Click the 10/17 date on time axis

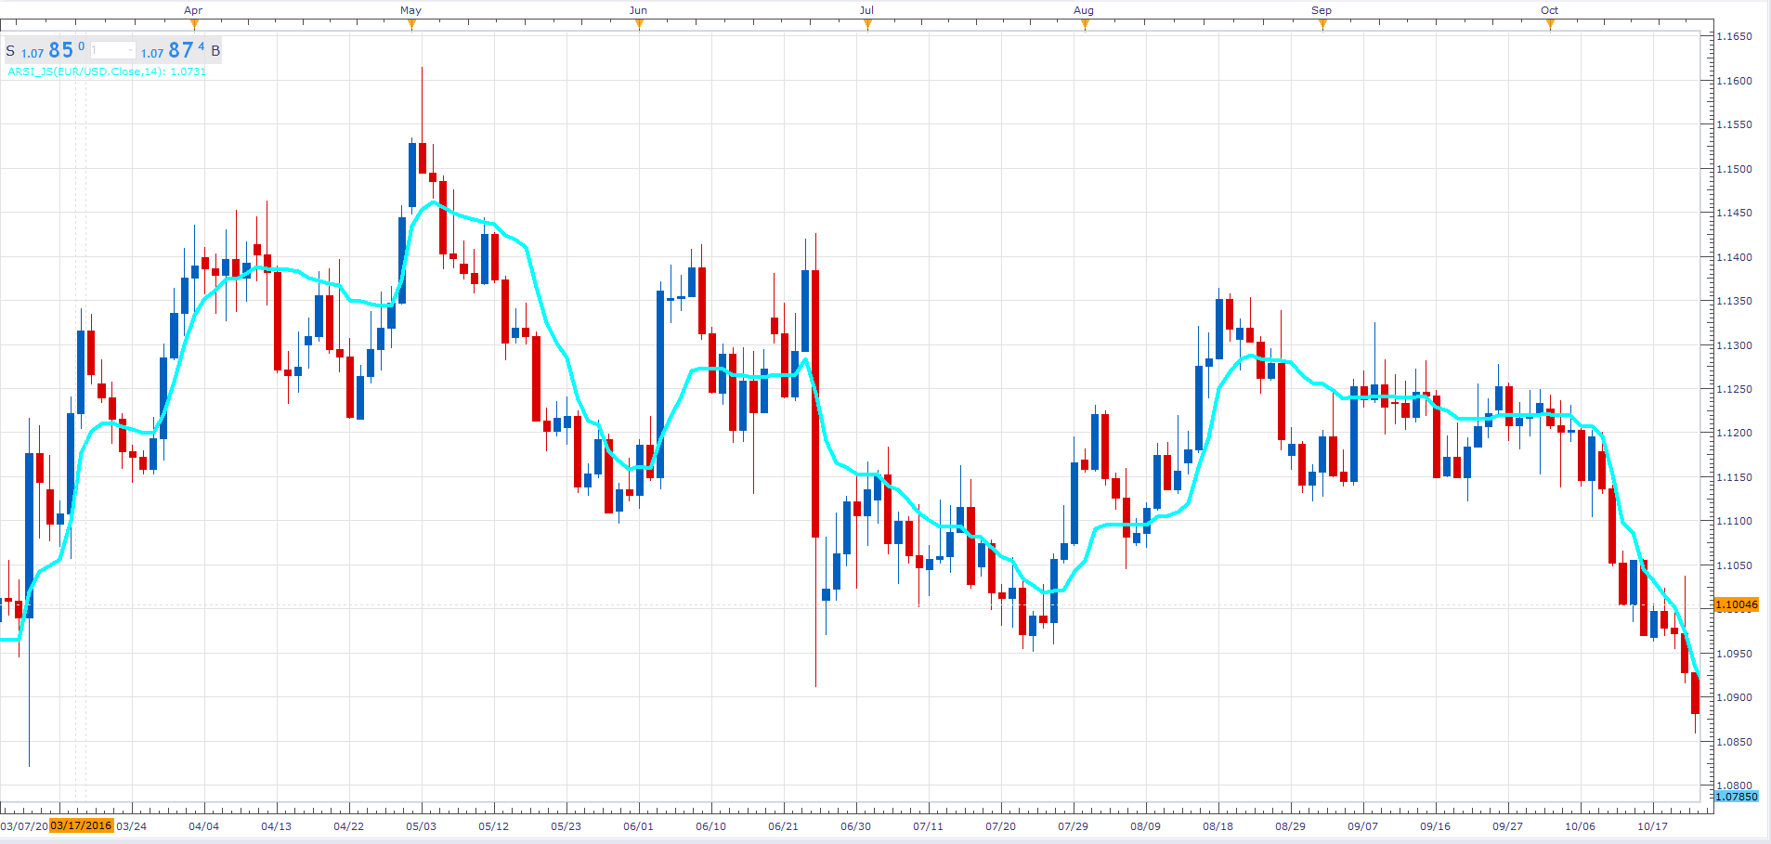click(1652, 826)
